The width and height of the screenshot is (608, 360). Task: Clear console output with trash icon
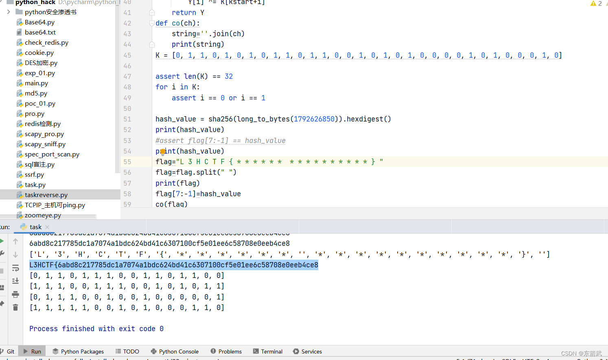(15, 307)
